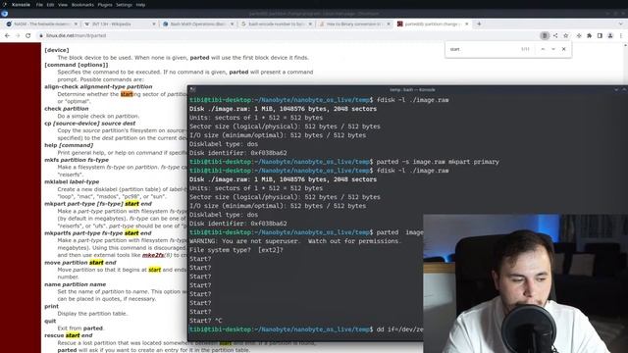The height and width of the screenshot is (353, 628).
Task: Open the View menu in Konsole menu bar
Action: 63,5
